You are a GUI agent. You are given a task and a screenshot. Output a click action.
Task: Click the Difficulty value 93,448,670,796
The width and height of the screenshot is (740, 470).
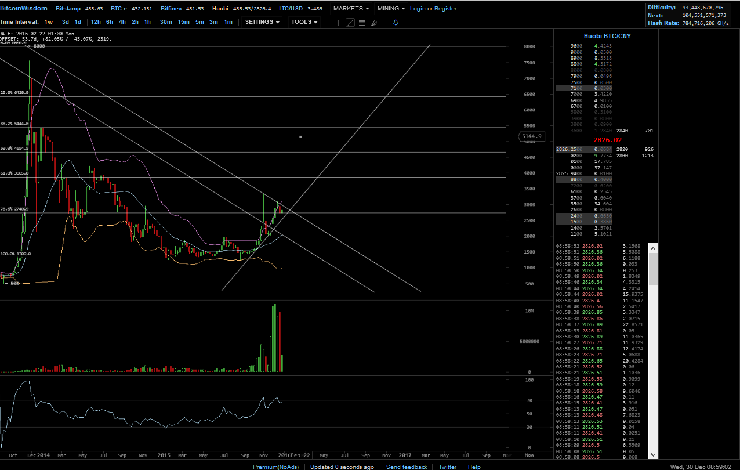click(703, 8)
